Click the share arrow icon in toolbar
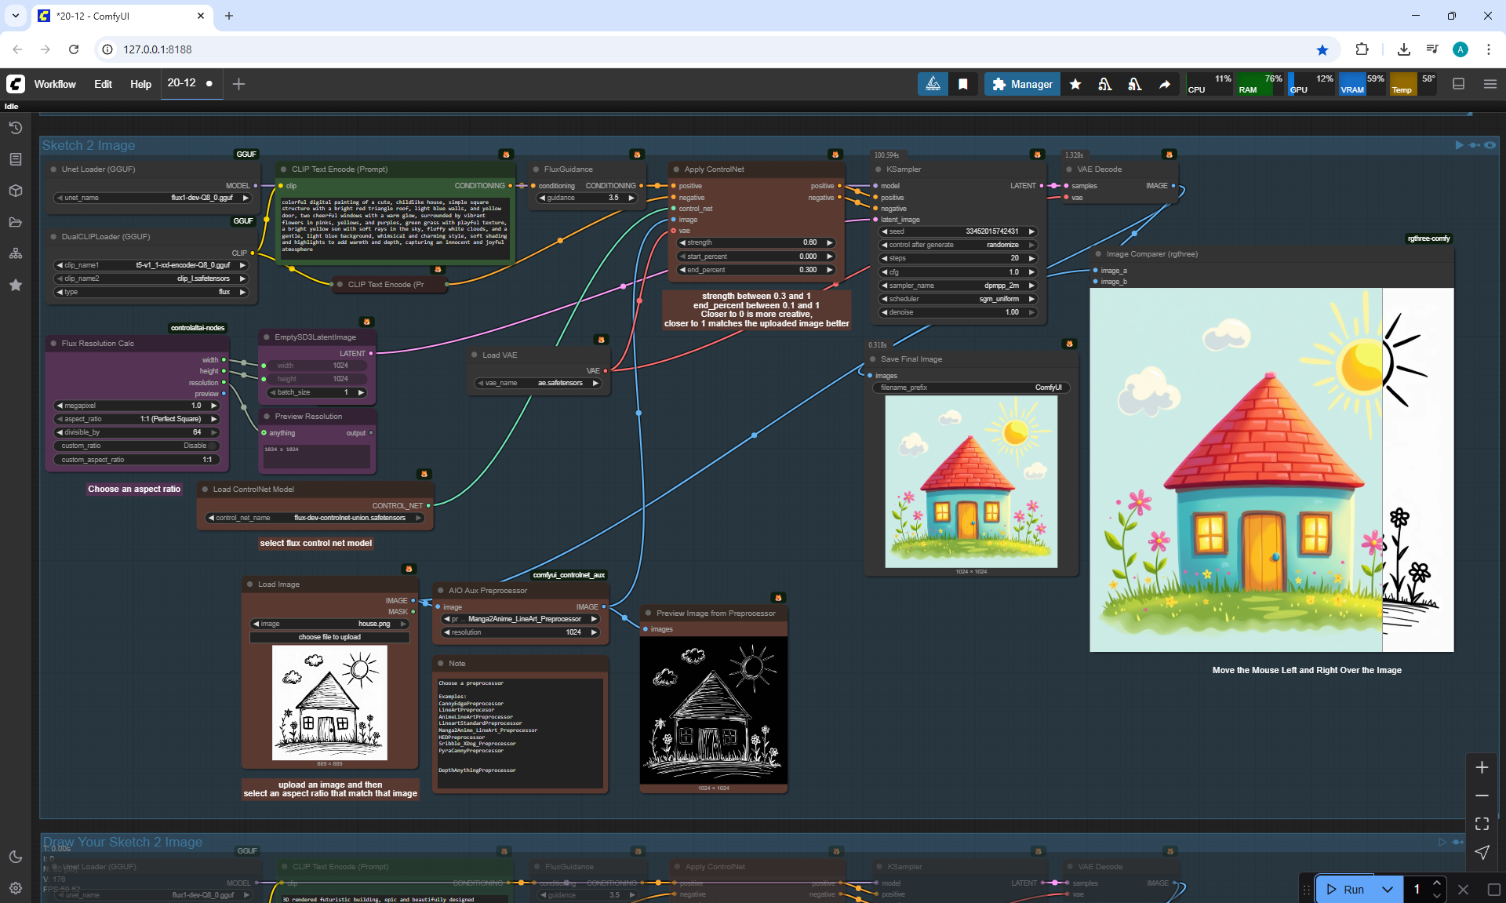This screenshot has height=903, width=1506. [x=1165, y=84]
